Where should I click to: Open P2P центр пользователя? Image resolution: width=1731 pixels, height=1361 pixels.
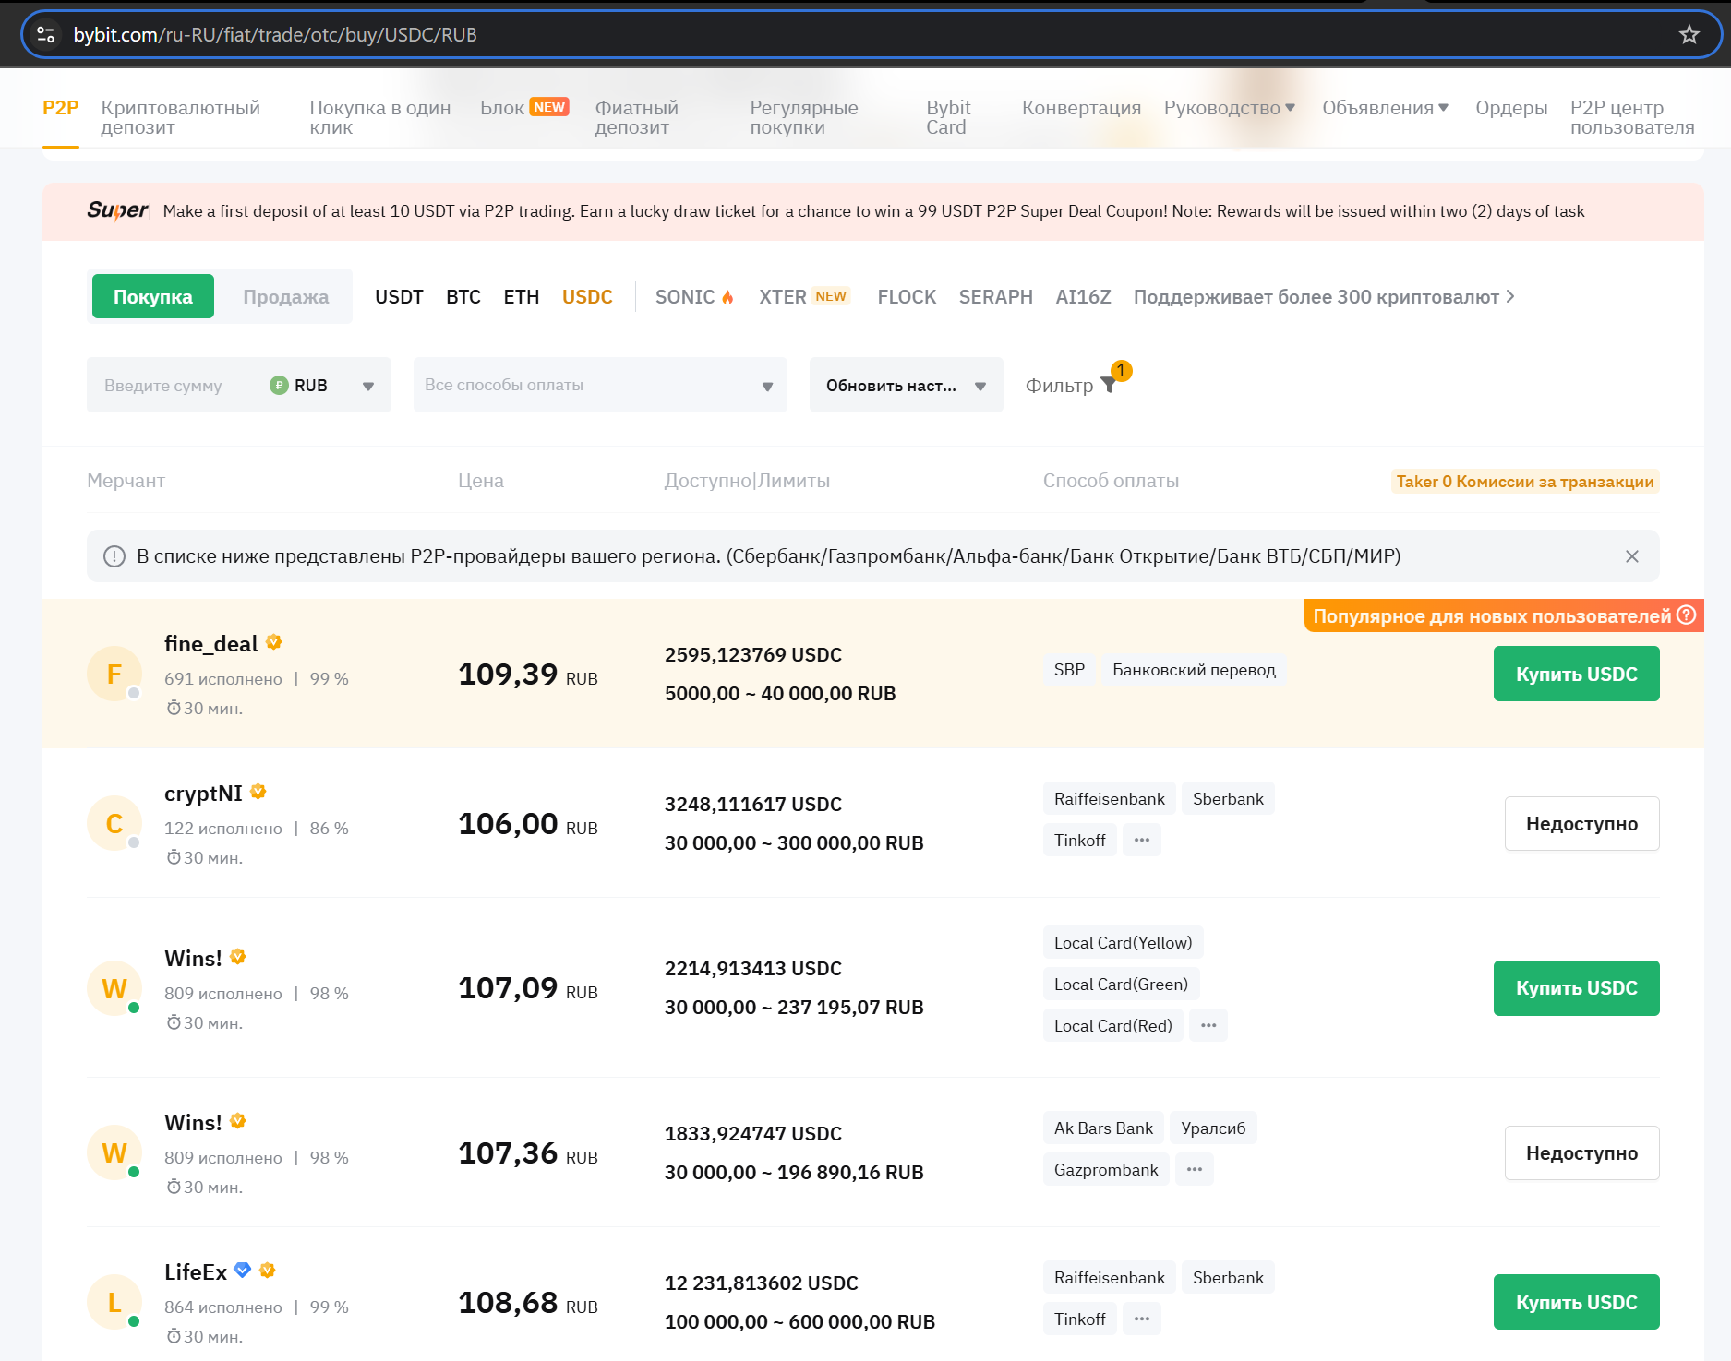[x=1632, y=117]
